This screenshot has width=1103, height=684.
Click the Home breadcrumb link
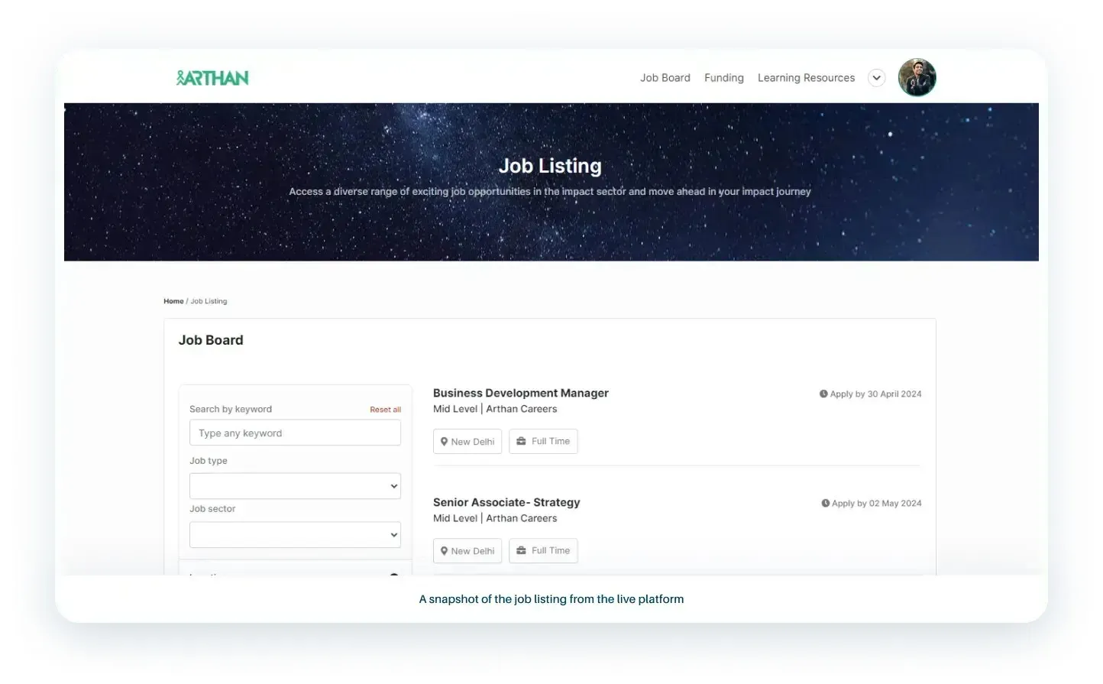pyautogui.click(x=173, y=301)
